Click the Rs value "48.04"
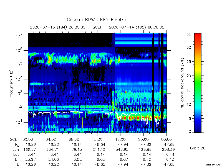Image resolution: width=222 pixels, height=166 pixels. [100, 144]
